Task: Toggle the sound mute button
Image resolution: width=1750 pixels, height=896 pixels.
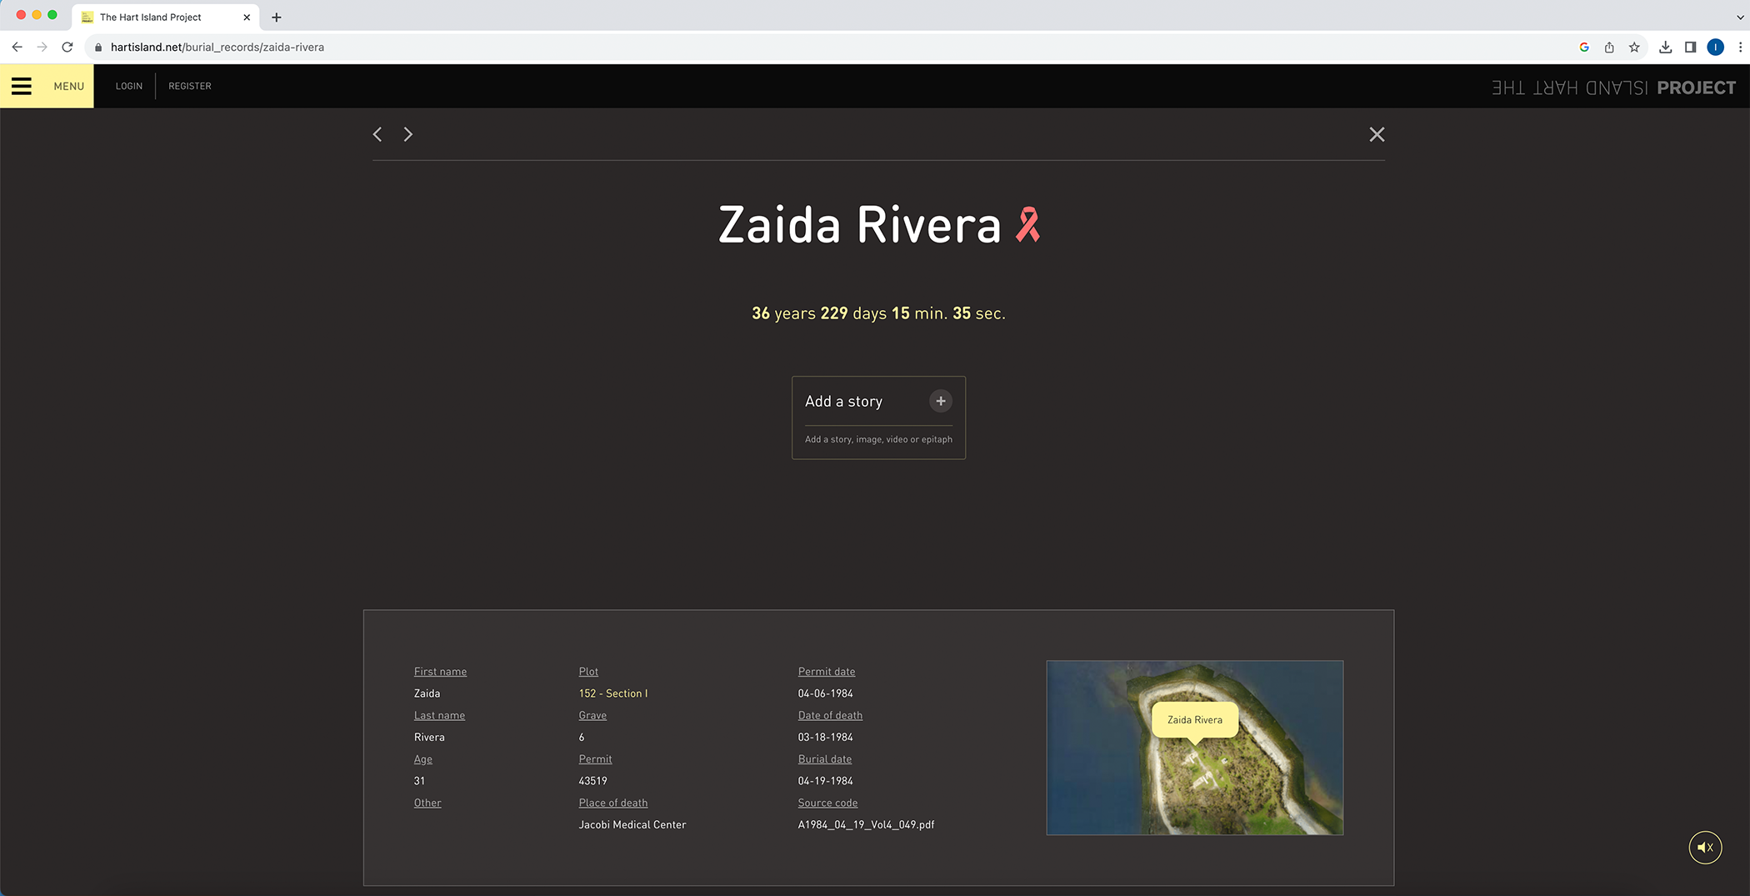Action: 1705,848
